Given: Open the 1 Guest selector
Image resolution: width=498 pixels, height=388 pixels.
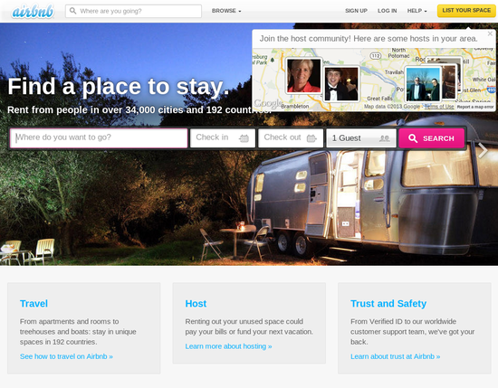Looking at the screenshot, I should 362,138.
